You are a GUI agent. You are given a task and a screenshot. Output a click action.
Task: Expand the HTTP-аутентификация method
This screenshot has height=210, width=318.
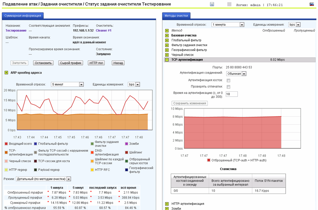pyautogui.click(x=167, y=204)
